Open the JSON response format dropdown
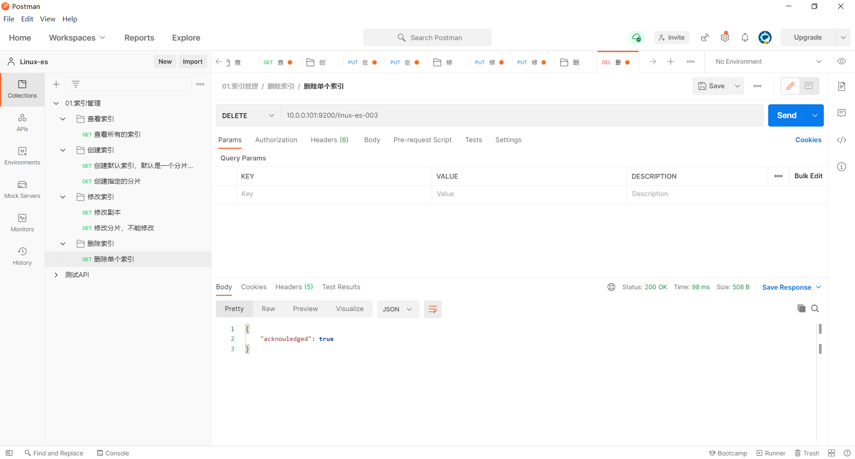The image size is (855, 459). (x=398, y=309)
